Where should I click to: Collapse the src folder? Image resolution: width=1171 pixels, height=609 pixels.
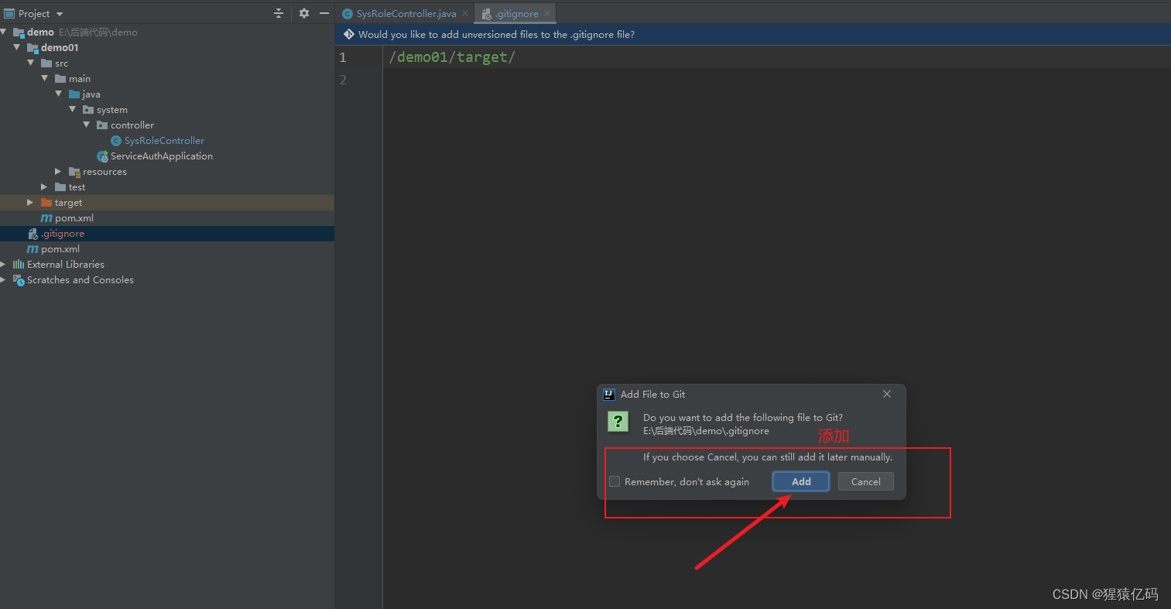pyautogui.click(x=31, y=63)
